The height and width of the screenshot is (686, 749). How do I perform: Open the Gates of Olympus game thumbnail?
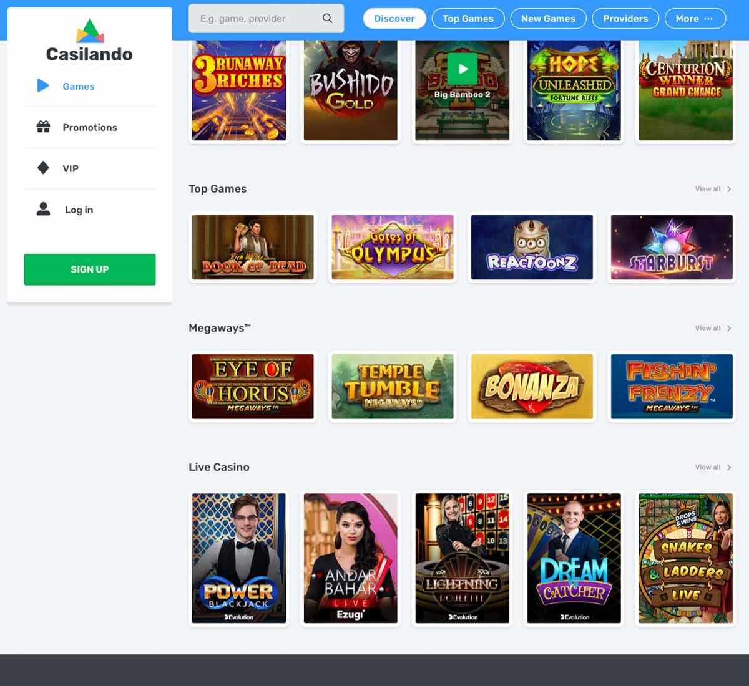point(393,247)
